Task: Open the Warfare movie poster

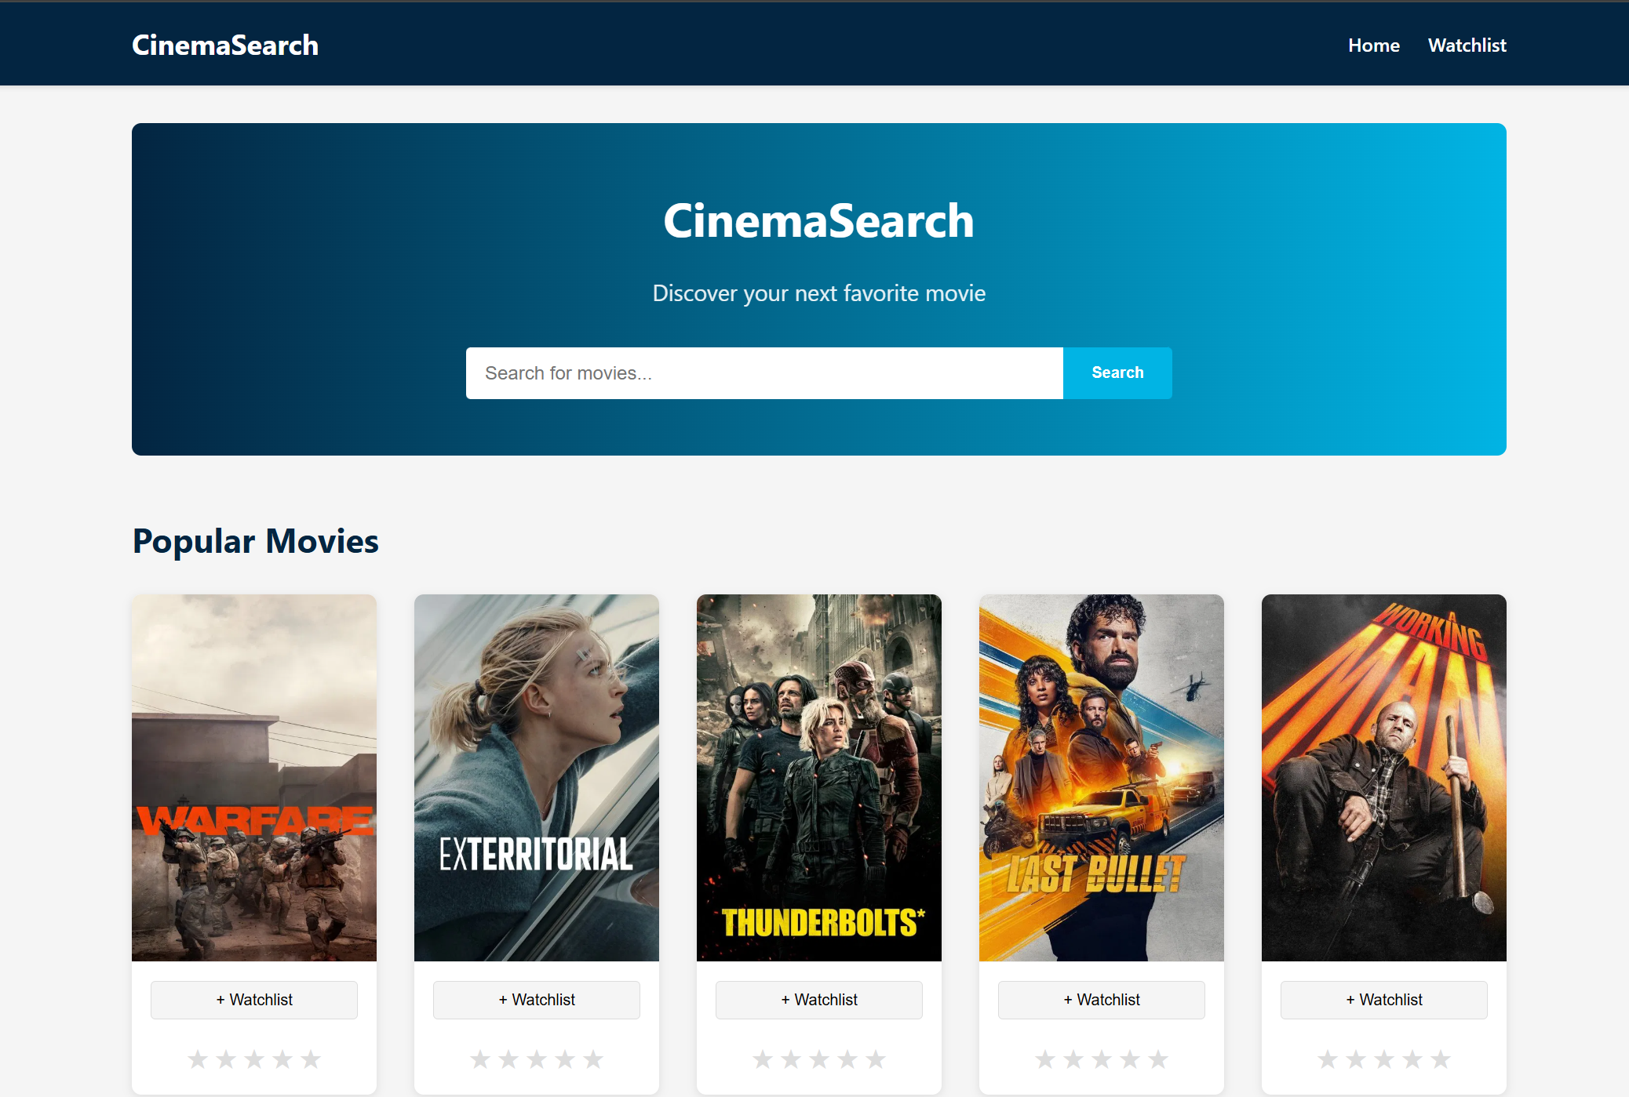Action: [x=254, y=778]
